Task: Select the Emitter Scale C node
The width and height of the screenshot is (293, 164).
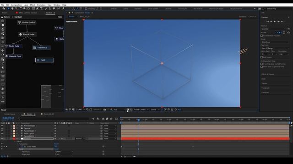Action: coord(27,22)
